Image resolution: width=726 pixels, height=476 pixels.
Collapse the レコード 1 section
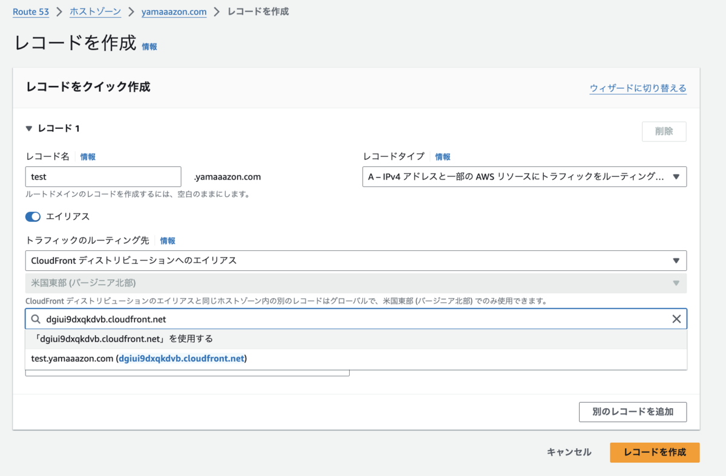coord(30,128)
